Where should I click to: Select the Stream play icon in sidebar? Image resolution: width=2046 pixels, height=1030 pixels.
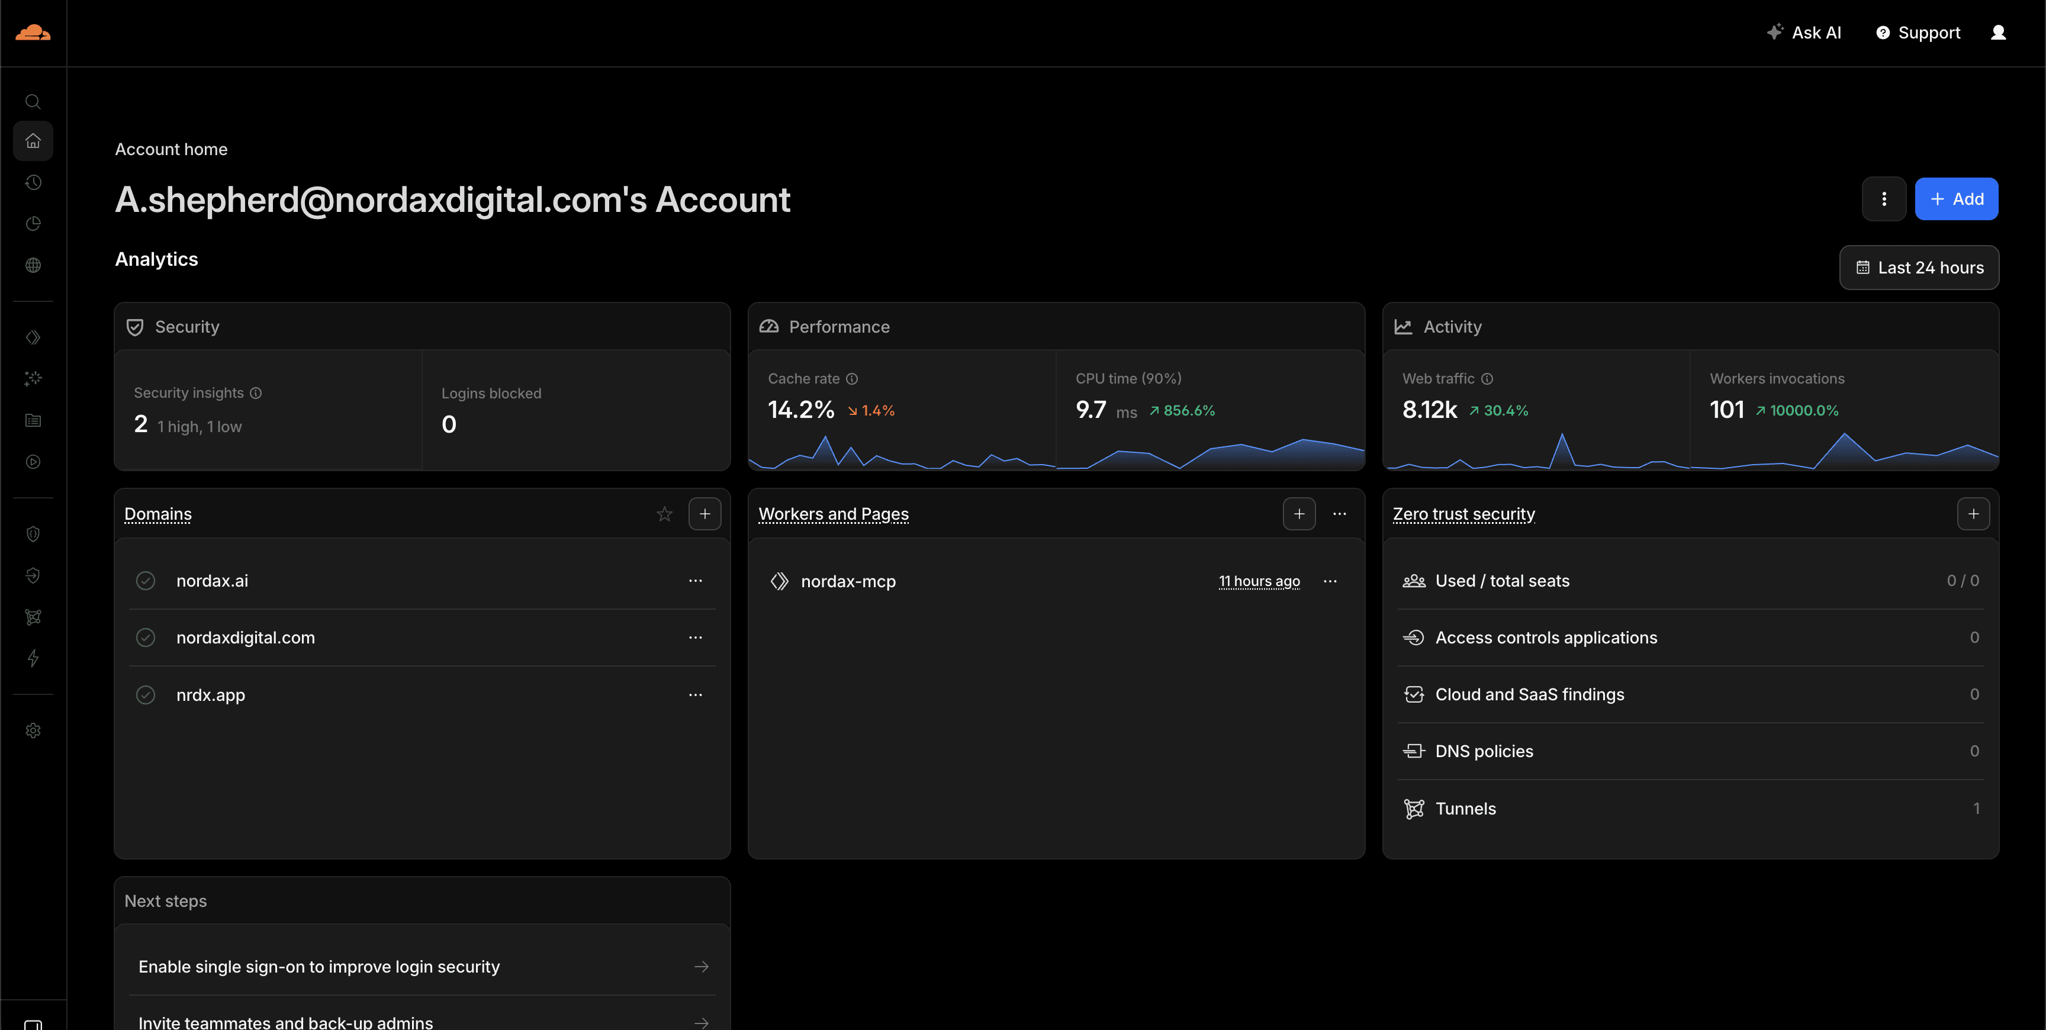(x=33, y=461)
